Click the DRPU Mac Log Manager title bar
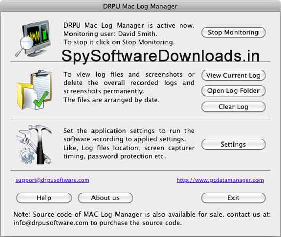This screenshot has width=281, height=237. point(140,6)
